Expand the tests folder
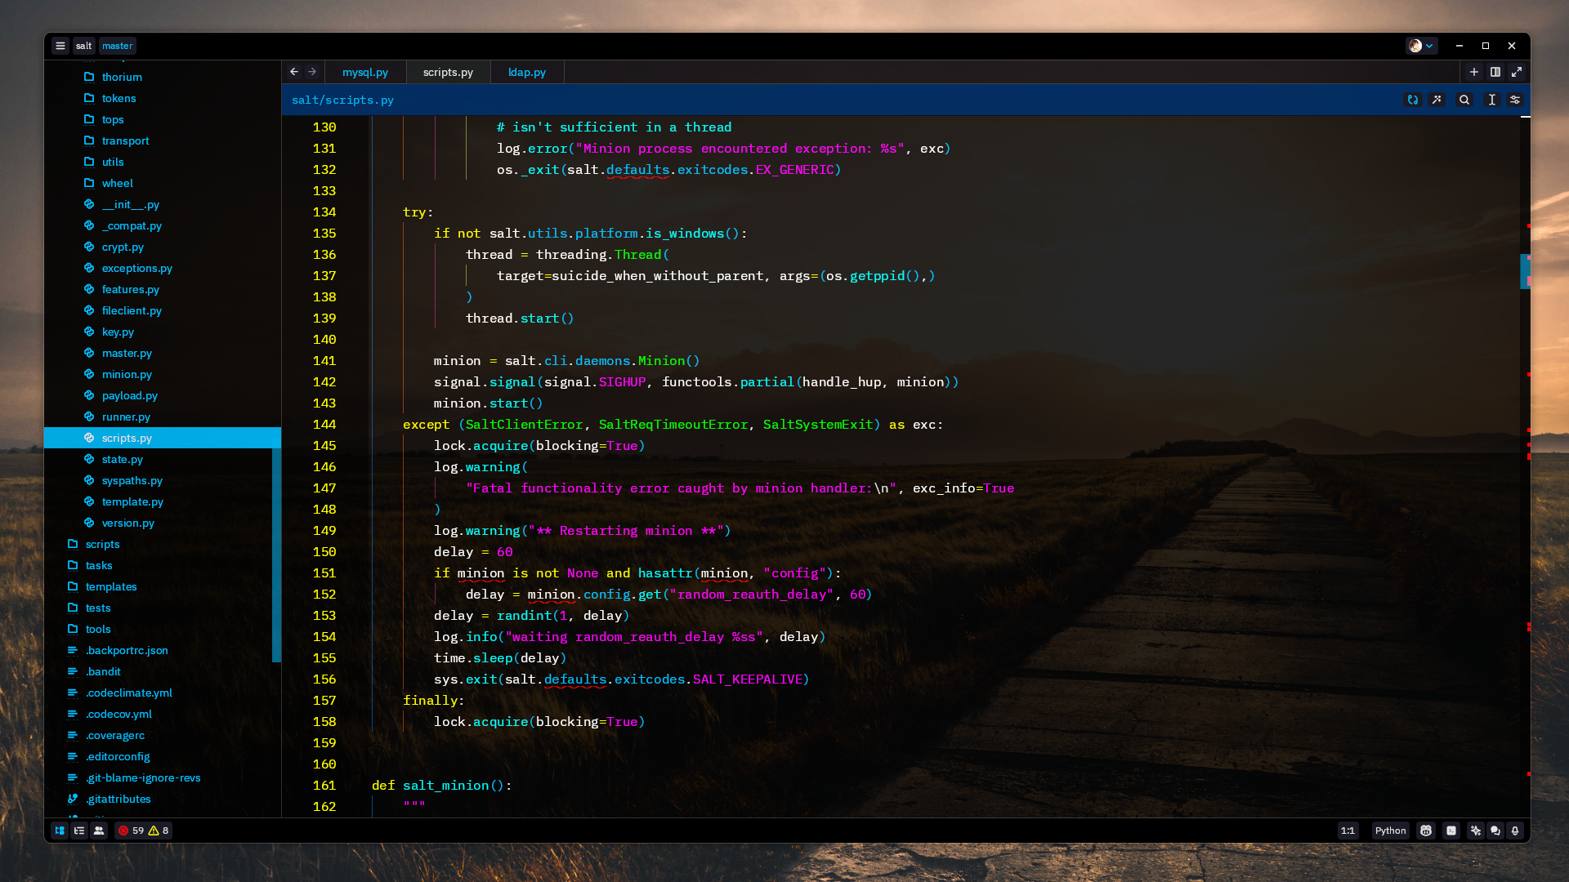Screen dimensions: 1569x882 pos(163,608)
